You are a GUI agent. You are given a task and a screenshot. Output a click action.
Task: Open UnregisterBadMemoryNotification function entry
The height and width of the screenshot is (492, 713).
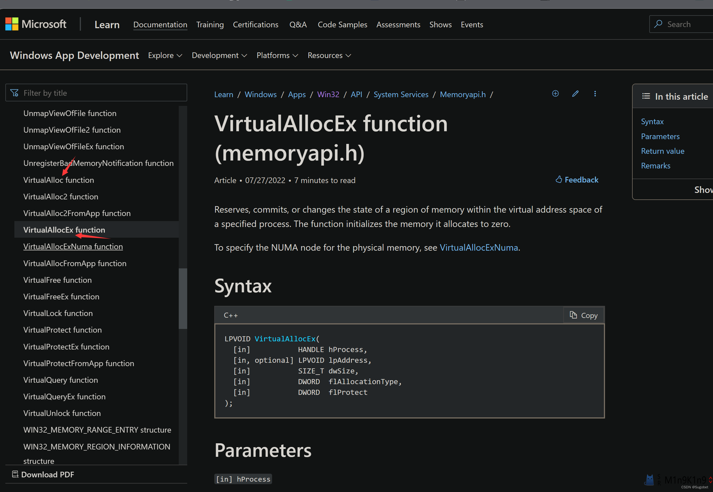click(98, 163)
